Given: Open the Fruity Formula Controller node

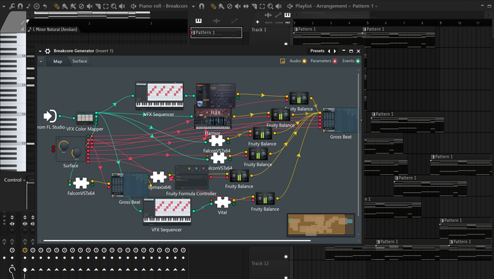Looking at the screenshot, I should point(191,178).
